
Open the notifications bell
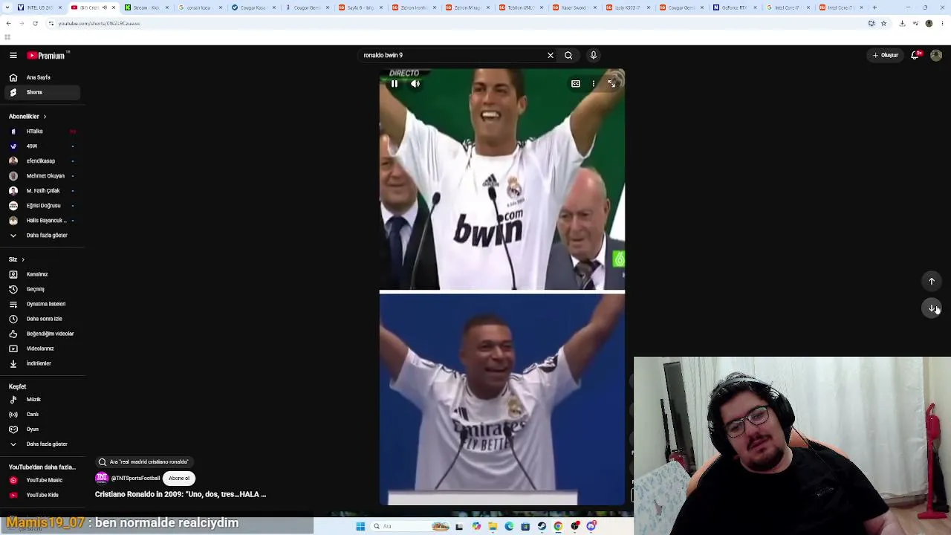click(915, 55)
